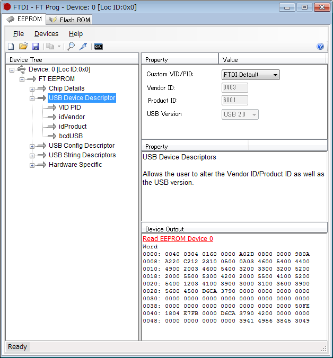Expand the USB String Descriptors node
Screen dimensions: 333x358
[32, 156]
